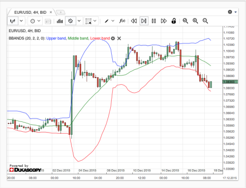Image resolution: width=246 pixels, height=188 pixels.
Task: Expand the period selector dropdown arrow
Action: [x=39, y=21]
